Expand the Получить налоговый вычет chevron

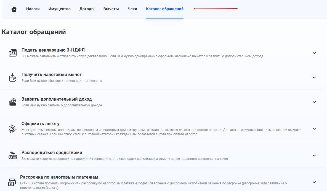(x=314, y=77)
